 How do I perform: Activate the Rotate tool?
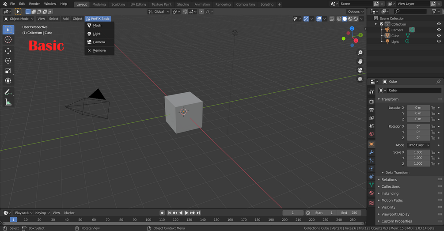point(8,61)
